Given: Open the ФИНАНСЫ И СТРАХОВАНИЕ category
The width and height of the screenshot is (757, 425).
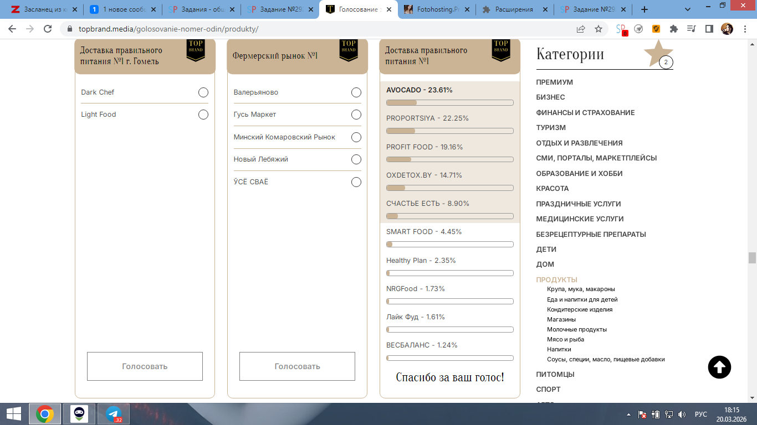Looking at the screenshot, I should coord(585,113).
